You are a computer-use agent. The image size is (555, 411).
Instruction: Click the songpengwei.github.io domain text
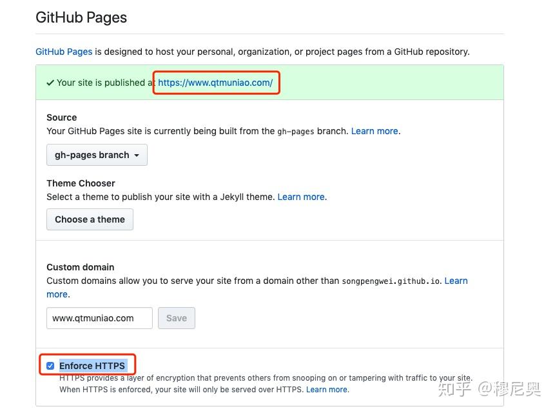coord(391,281)
